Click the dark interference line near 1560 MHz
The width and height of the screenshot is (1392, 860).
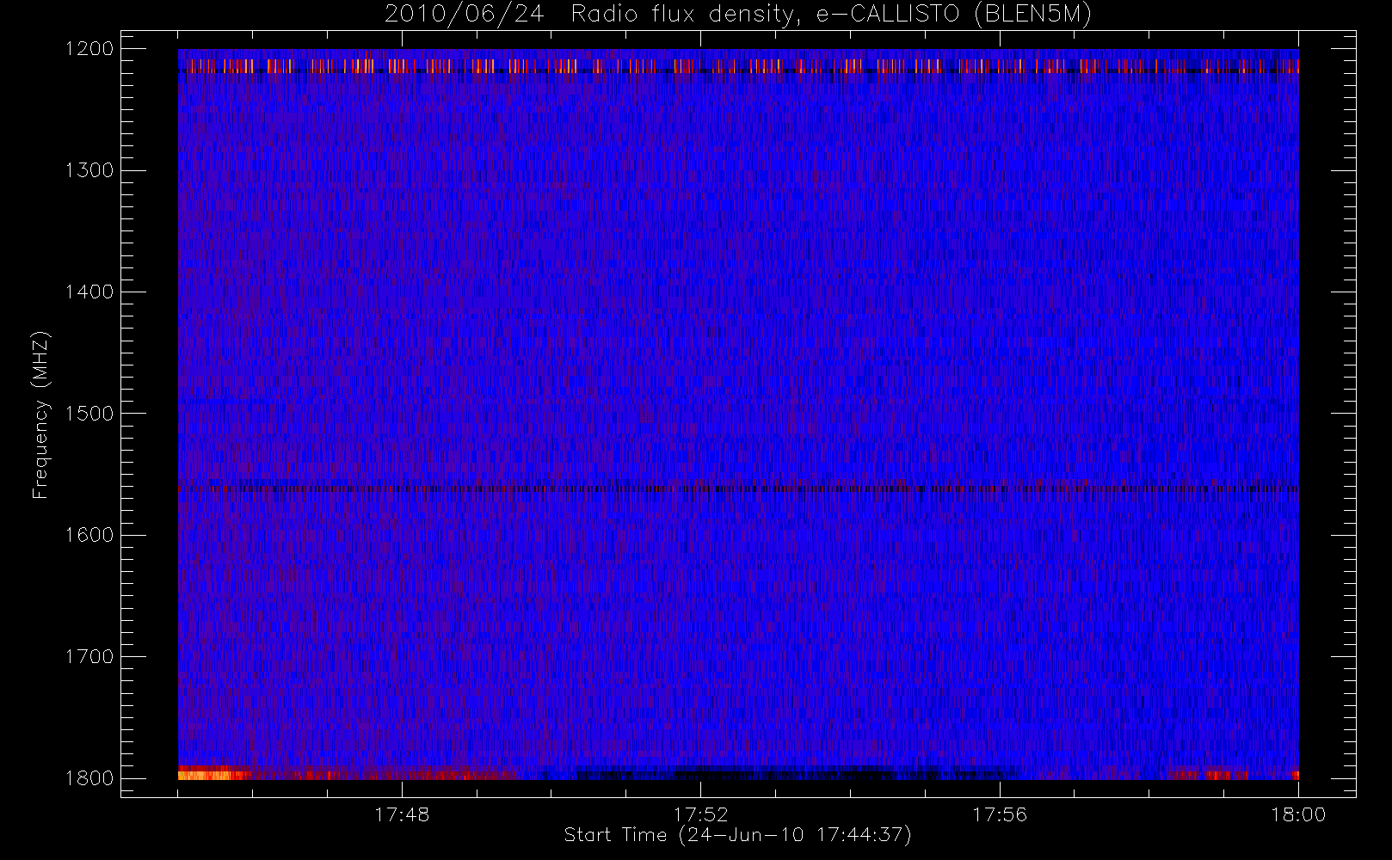tap(738, 488)
